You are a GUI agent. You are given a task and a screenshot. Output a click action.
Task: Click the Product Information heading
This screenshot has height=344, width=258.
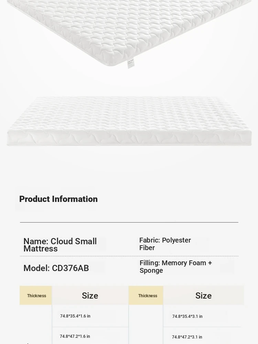tap(58, 199)
